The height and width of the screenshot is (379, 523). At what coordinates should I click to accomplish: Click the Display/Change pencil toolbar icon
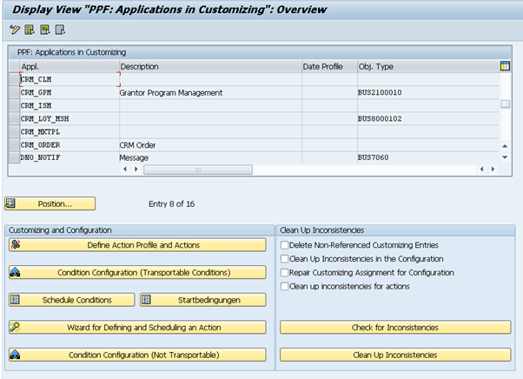(14, 30)
